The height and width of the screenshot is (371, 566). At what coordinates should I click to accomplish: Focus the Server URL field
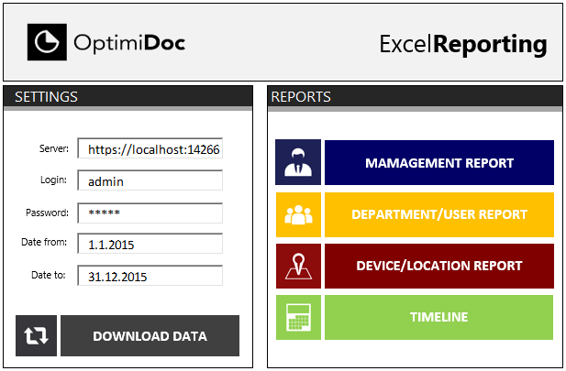coord(150,149)
